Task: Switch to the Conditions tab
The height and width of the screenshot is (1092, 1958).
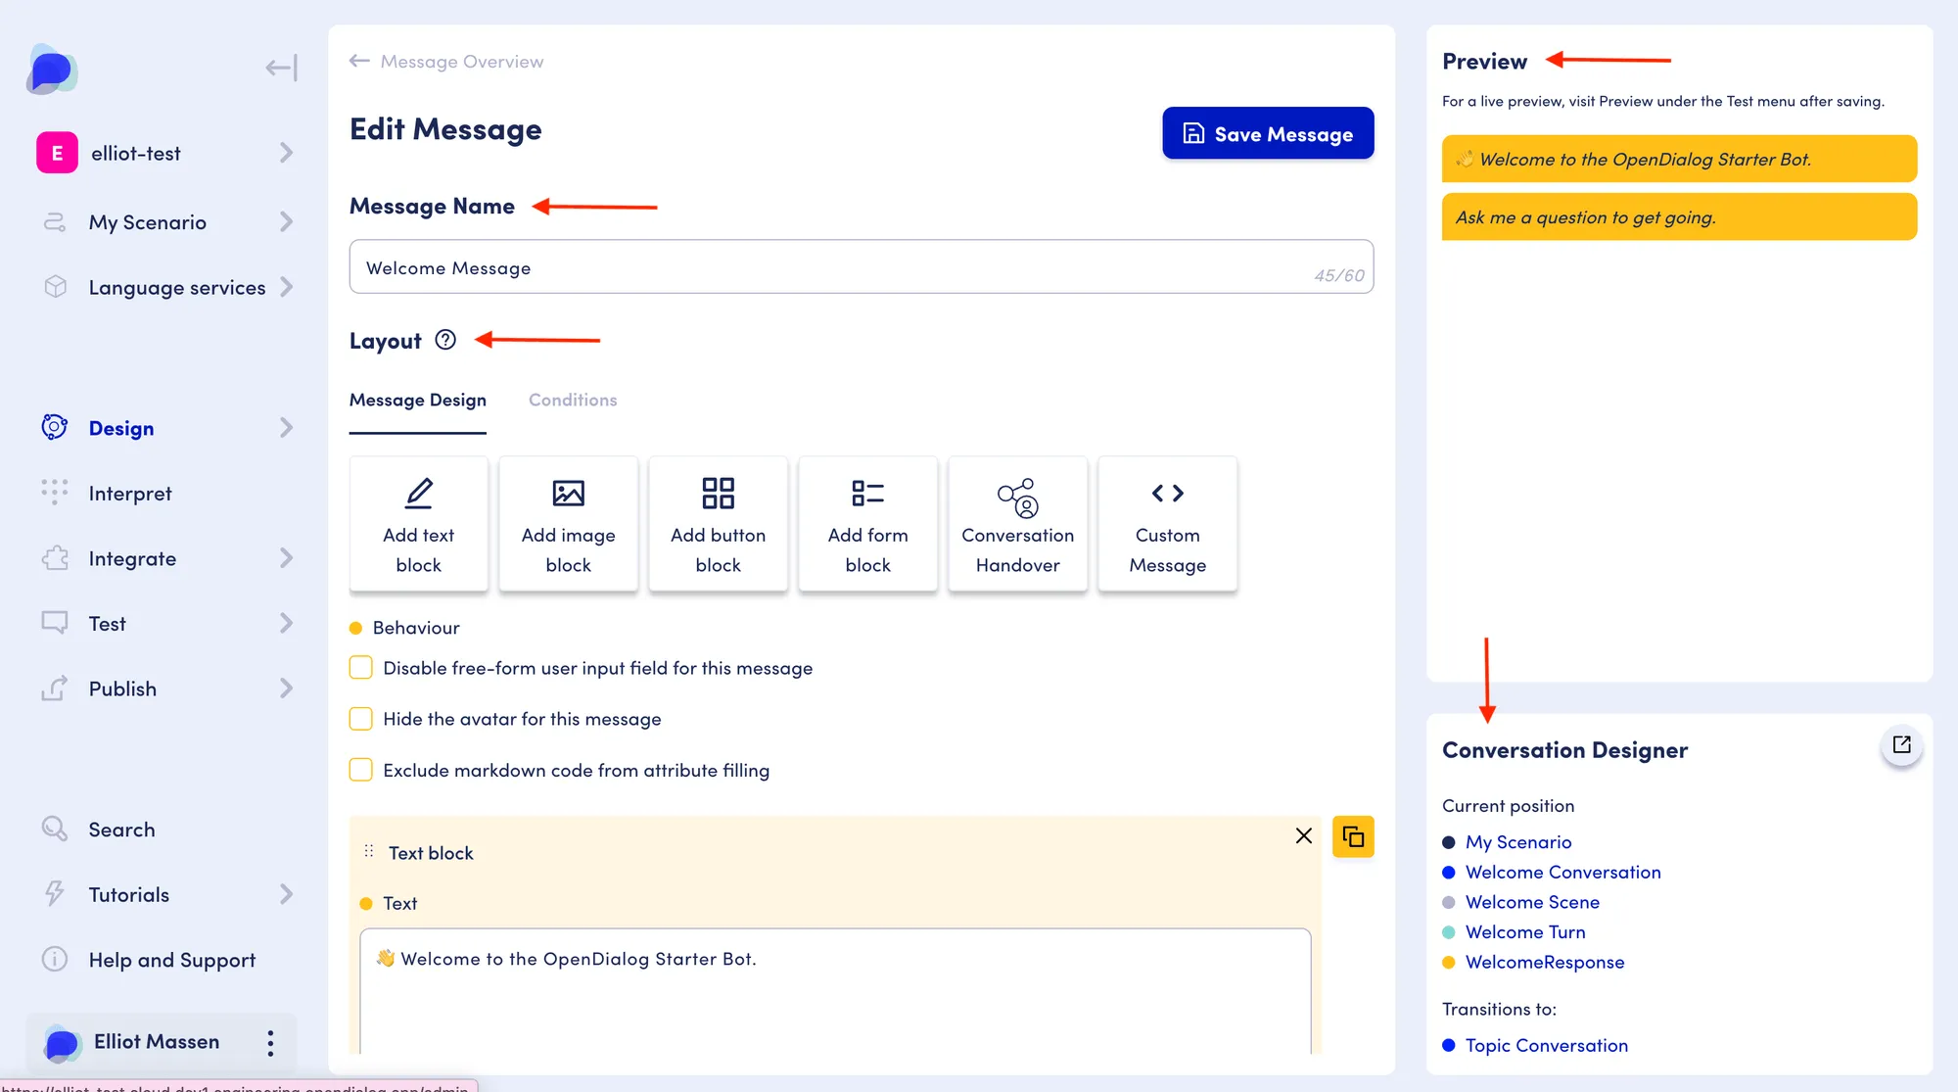Action: pyautogui.click(x=573, y=401)
